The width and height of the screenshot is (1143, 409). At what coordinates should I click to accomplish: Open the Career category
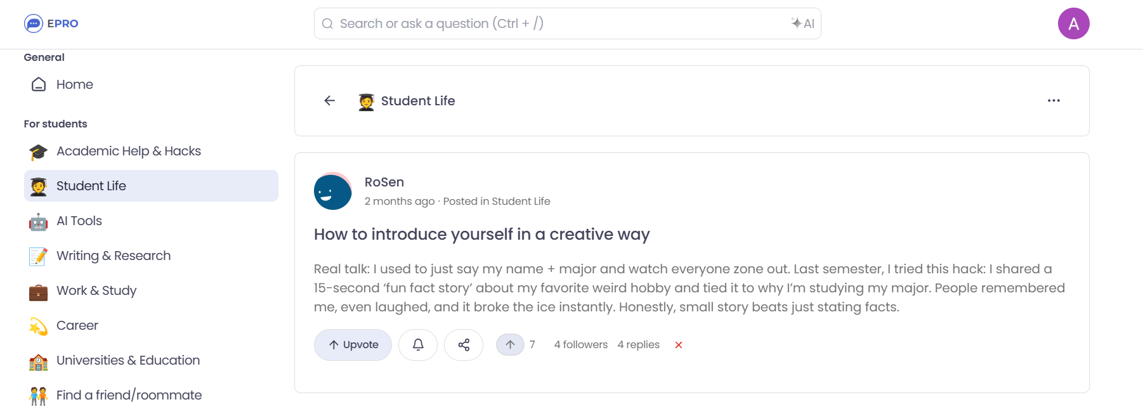pyautogui.click(x=77, y=325)
